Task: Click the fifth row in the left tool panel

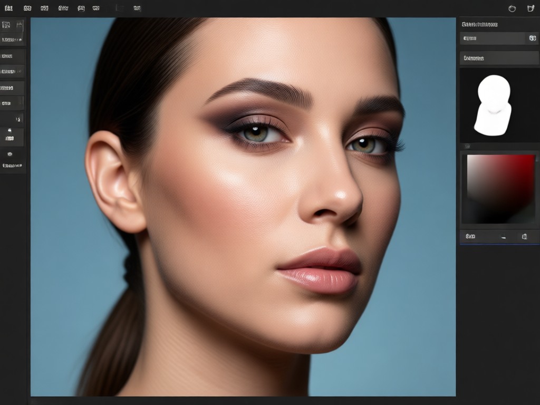Action: point(12,88)
